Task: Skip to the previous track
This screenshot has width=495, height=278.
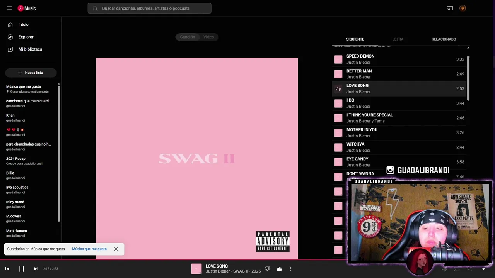Action: 7,269
